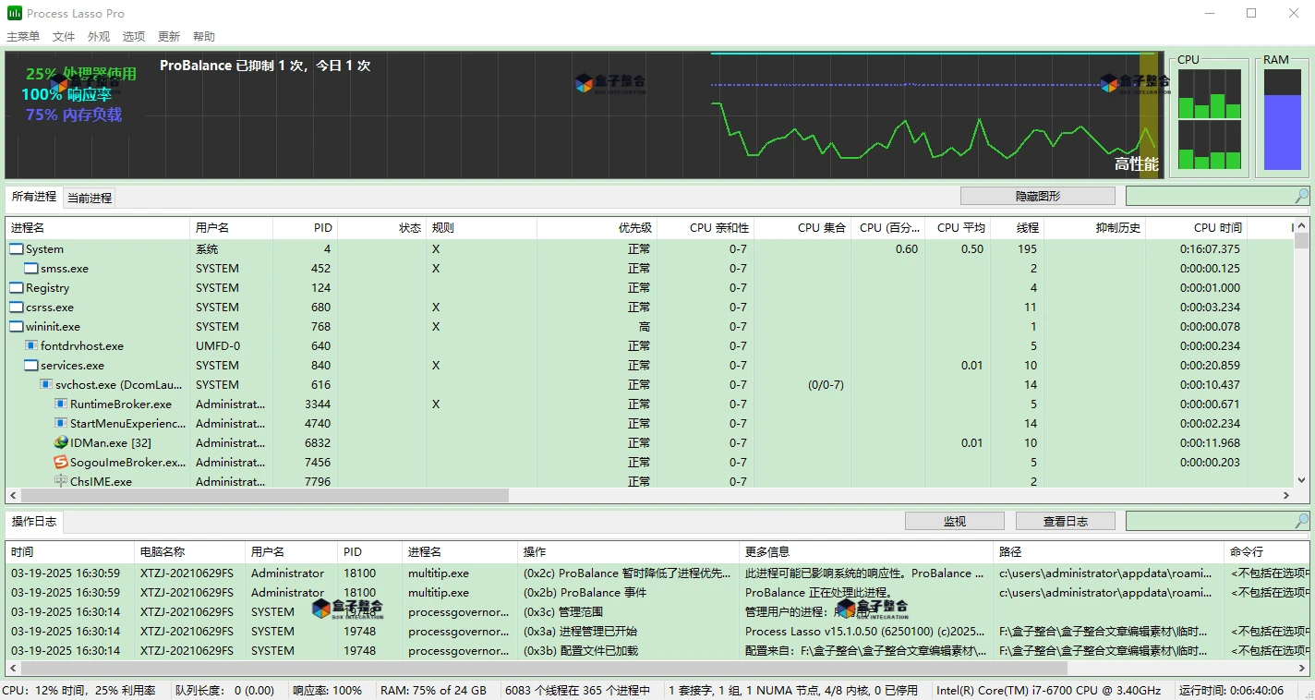Select the svchost.exe (DcomLaunch) tree row
This screenshot has width=1315, height=700.
[x=120, y=385]
